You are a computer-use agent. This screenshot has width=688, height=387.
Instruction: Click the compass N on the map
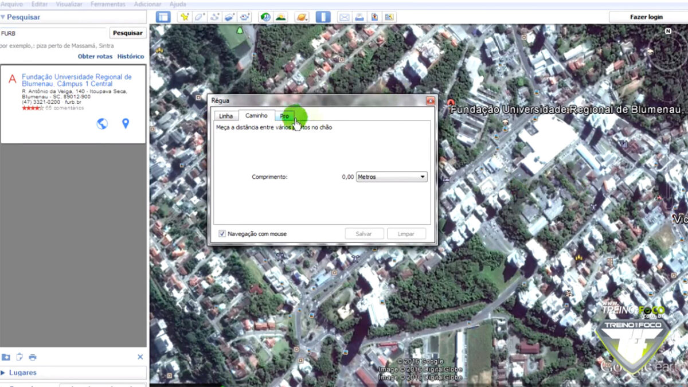coord(668,31)
